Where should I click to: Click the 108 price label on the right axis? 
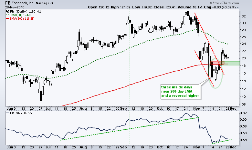click(x=243, y=104)
